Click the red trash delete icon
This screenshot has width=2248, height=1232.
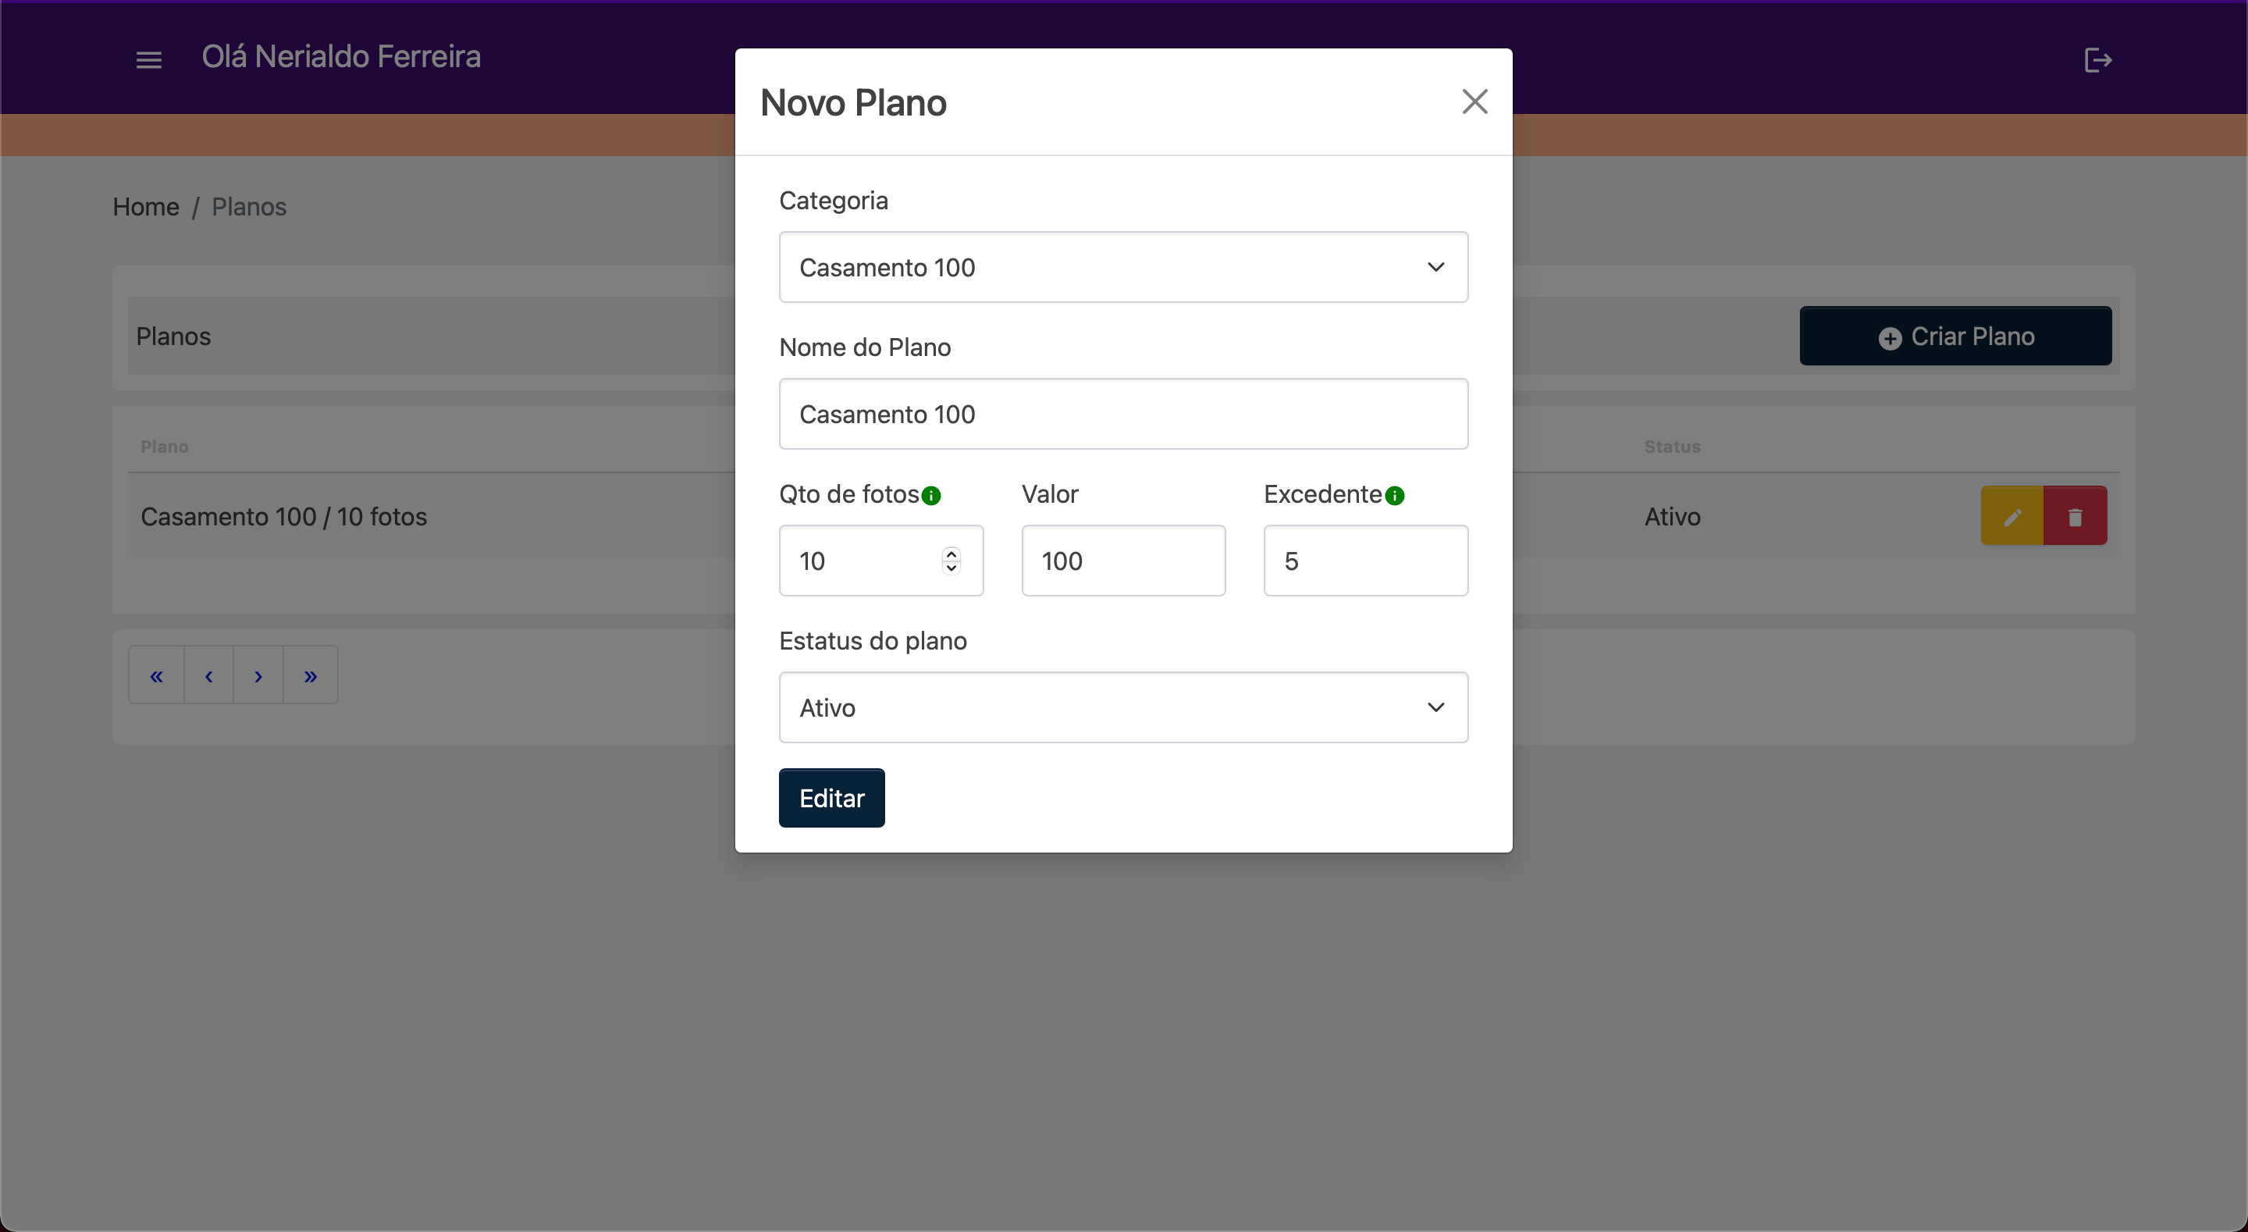[2075, 517]
